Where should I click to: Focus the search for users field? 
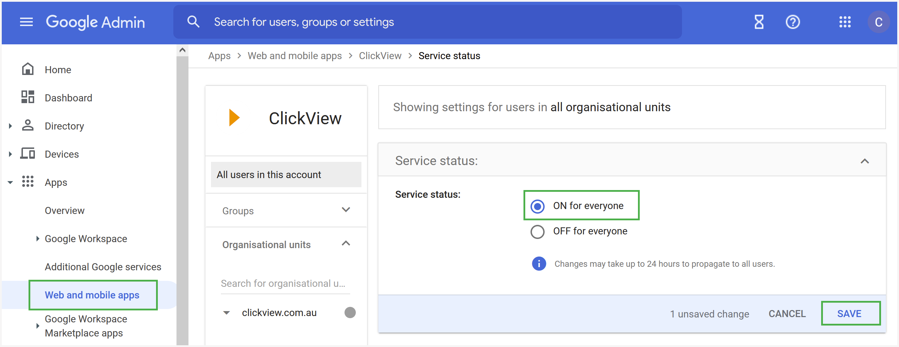click(428, 22)
